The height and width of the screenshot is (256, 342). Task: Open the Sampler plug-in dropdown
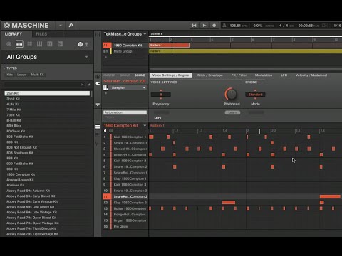point(128,88)
